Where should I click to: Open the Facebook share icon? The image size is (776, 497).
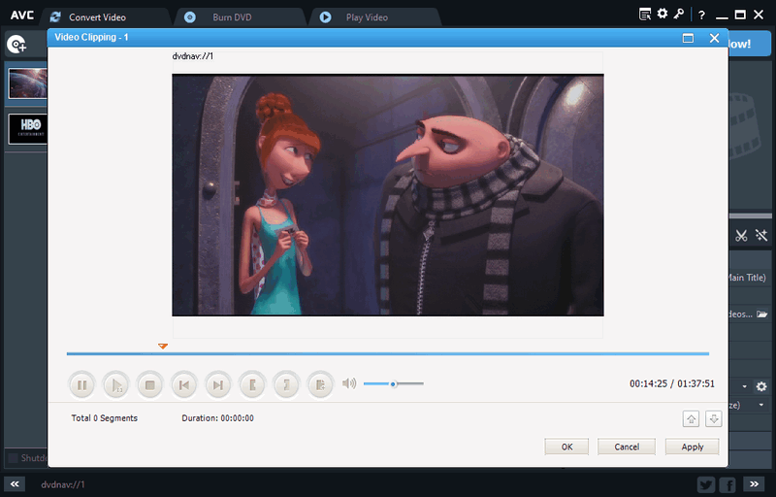[727, 484]
